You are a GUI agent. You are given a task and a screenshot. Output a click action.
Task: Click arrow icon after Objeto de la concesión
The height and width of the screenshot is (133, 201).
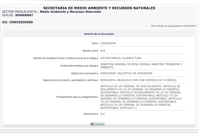pyautogui.click(x=98, y=73)
